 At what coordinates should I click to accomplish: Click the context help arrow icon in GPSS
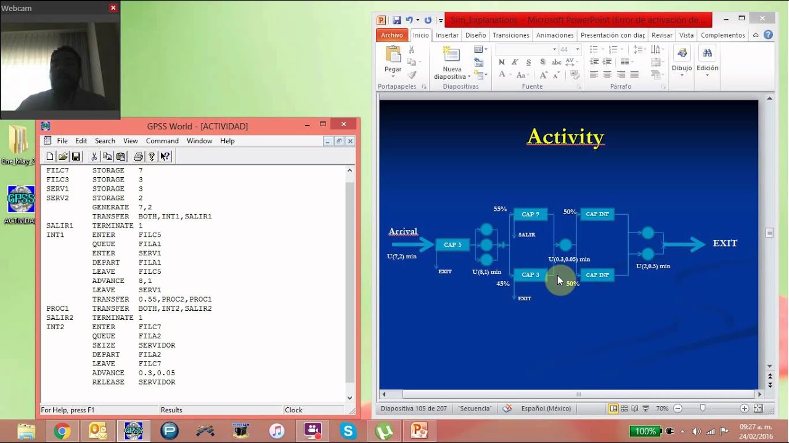tap(165, 157)
